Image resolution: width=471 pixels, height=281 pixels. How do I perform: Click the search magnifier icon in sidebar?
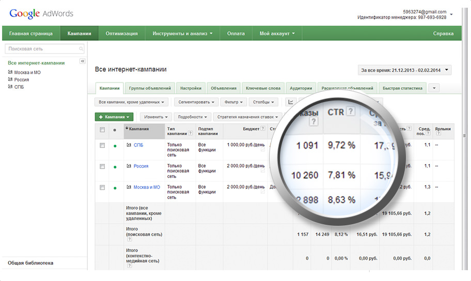(81, 48)
